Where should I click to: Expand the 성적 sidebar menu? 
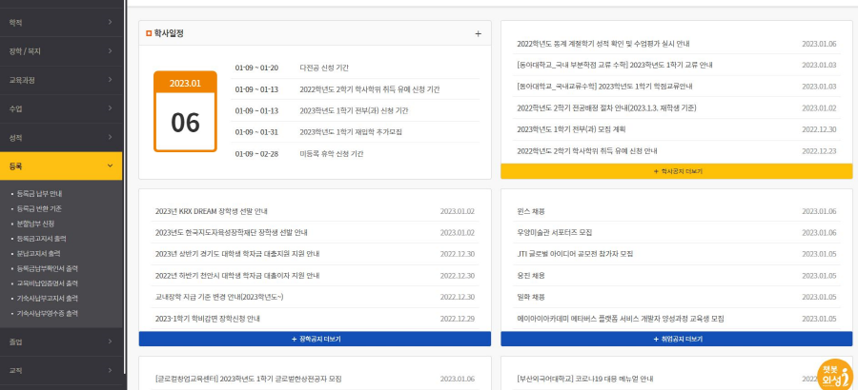pos(61,138)
